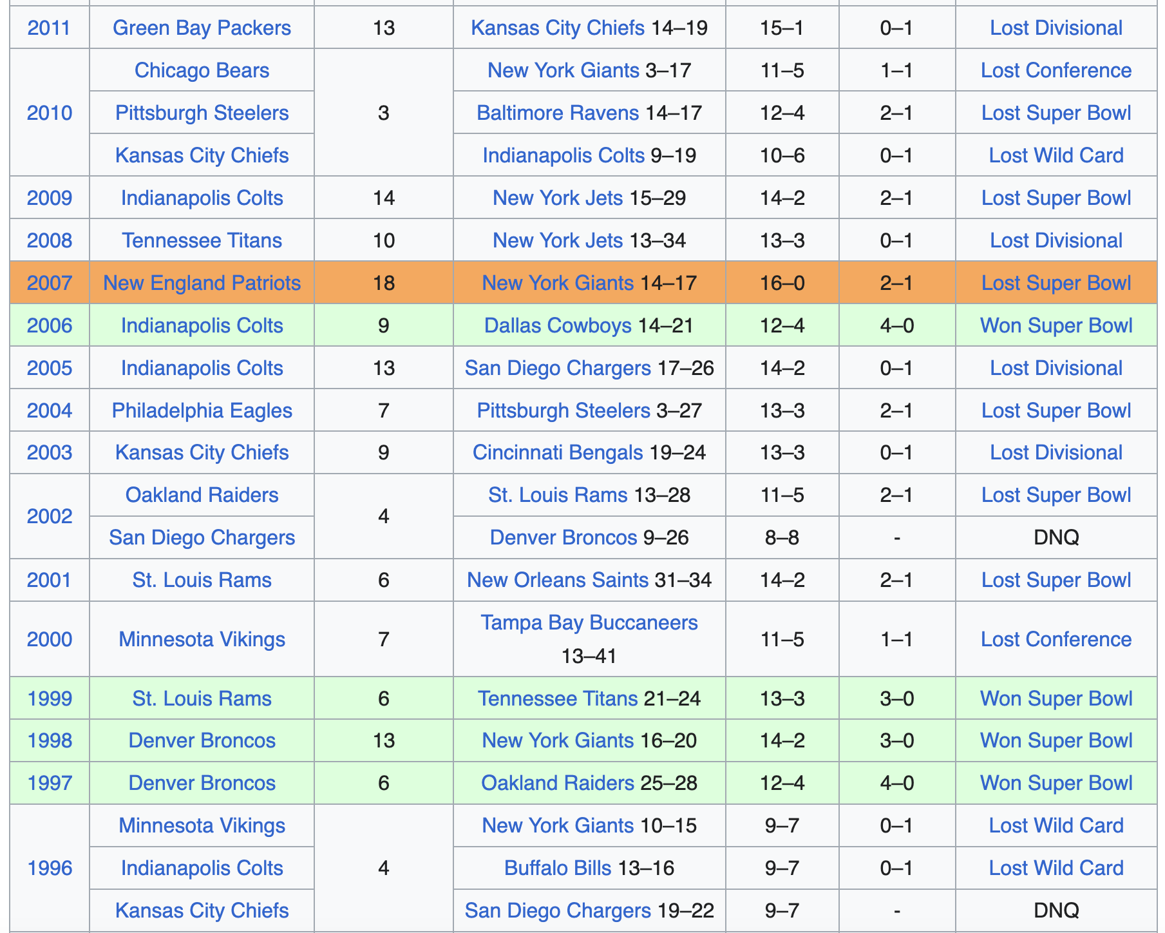The width and height of the screenshot is (1165, 933).
Task: Follow Lost Wild Card link in 2010 Chiefs row
Action: coord(1056,155)
